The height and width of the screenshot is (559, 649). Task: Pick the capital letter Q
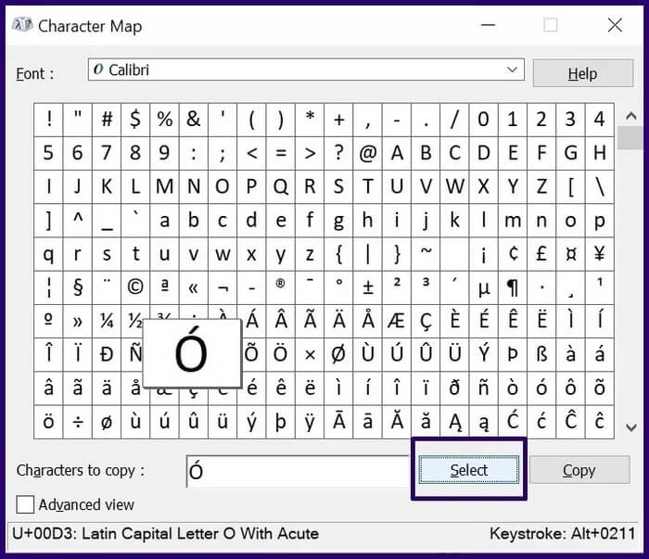click(280, 186)
